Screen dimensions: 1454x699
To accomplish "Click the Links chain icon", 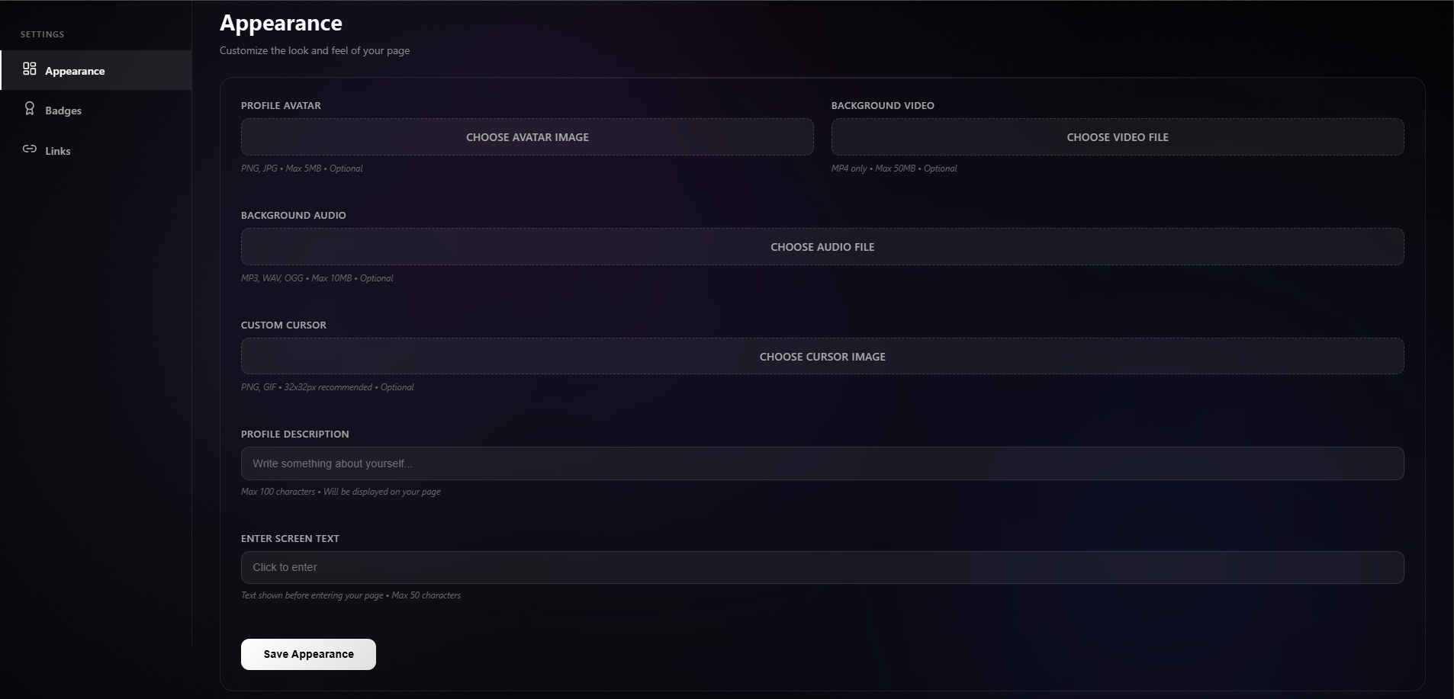I will (x=30, y=149).
